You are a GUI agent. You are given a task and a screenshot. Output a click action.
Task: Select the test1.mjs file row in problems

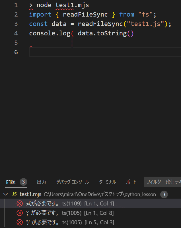coord(90,194)
